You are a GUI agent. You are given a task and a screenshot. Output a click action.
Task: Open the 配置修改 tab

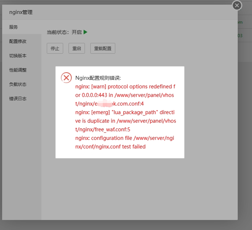(x=22, y=41)
